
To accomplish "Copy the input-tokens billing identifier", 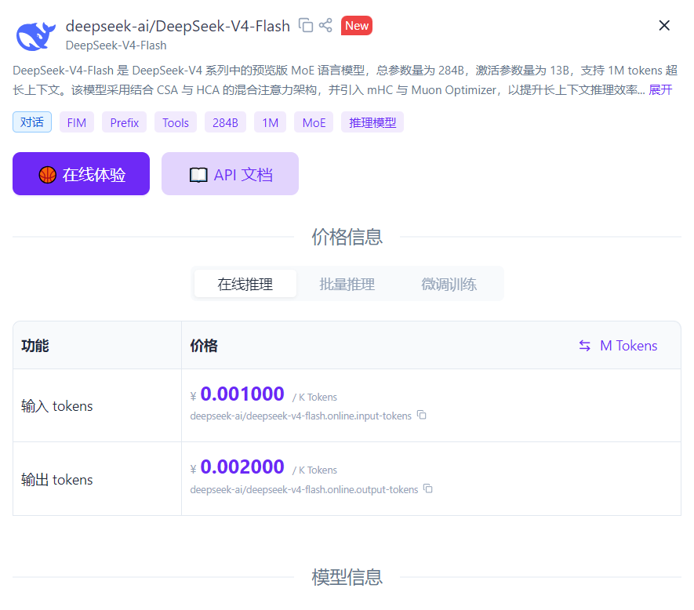I will pos(422,416).
